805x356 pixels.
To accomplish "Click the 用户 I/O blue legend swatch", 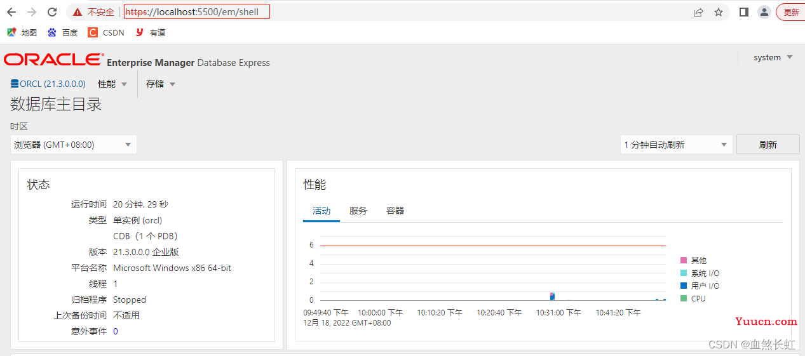I will coord(684,286).
